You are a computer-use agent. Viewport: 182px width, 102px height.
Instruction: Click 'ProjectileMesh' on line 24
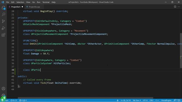tap(62, 24)
